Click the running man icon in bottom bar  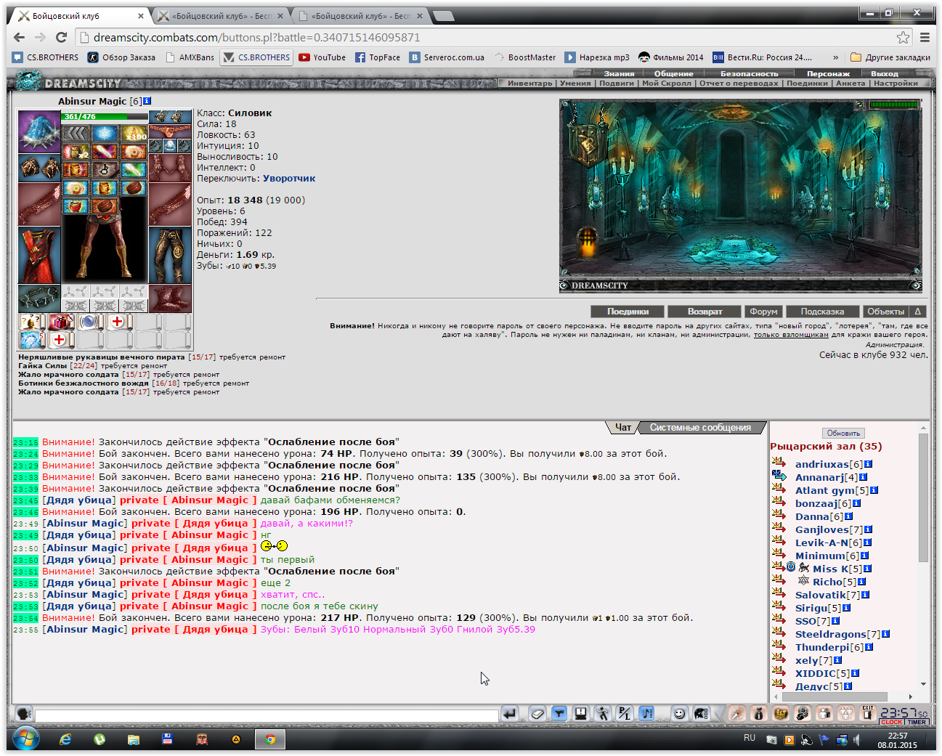[602, 714]
